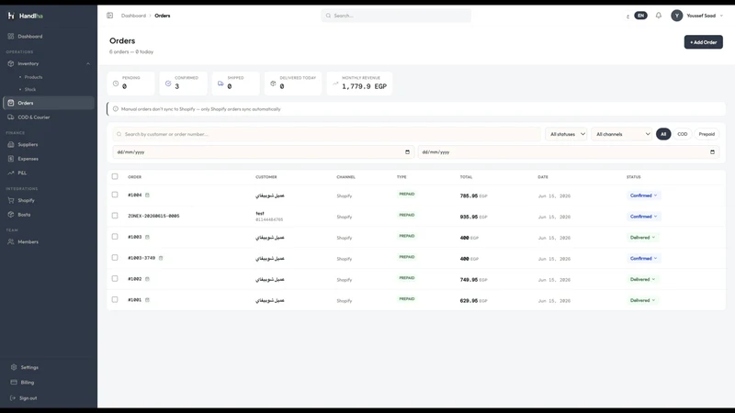Focus the customer or order number search
Image resolution: width=735 pixels, height=413 pixels.
(x=327, y=134)
